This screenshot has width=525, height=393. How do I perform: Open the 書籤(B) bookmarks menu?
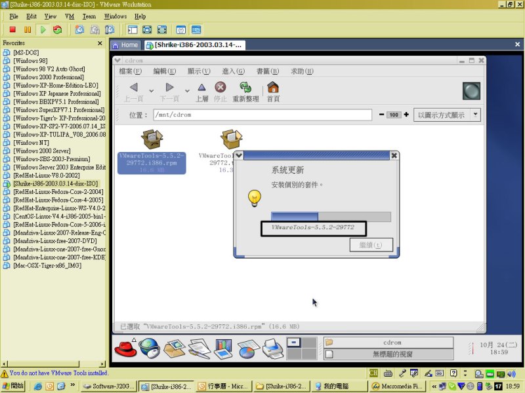(268, 71)
